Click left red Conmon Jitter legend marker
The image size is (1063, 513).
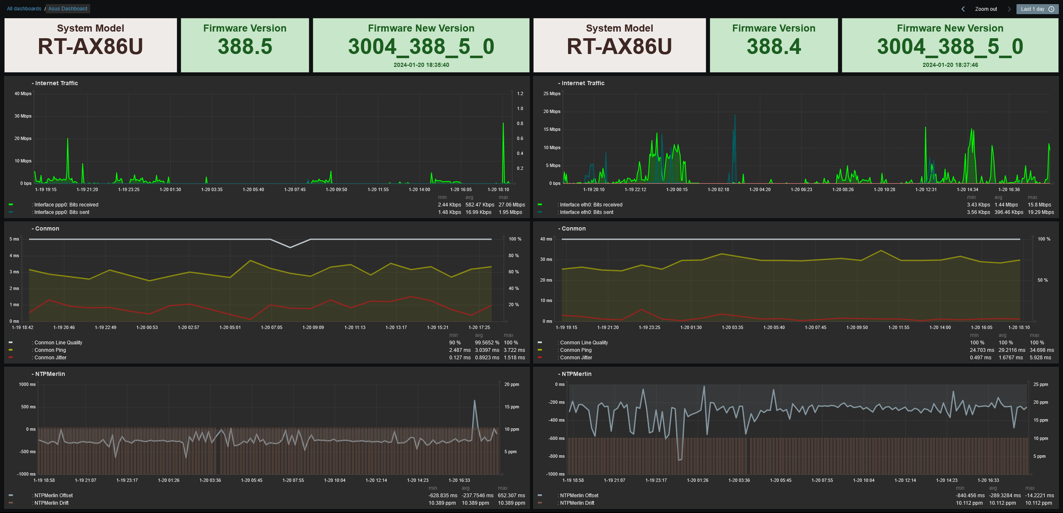click(x=11, y=357)
